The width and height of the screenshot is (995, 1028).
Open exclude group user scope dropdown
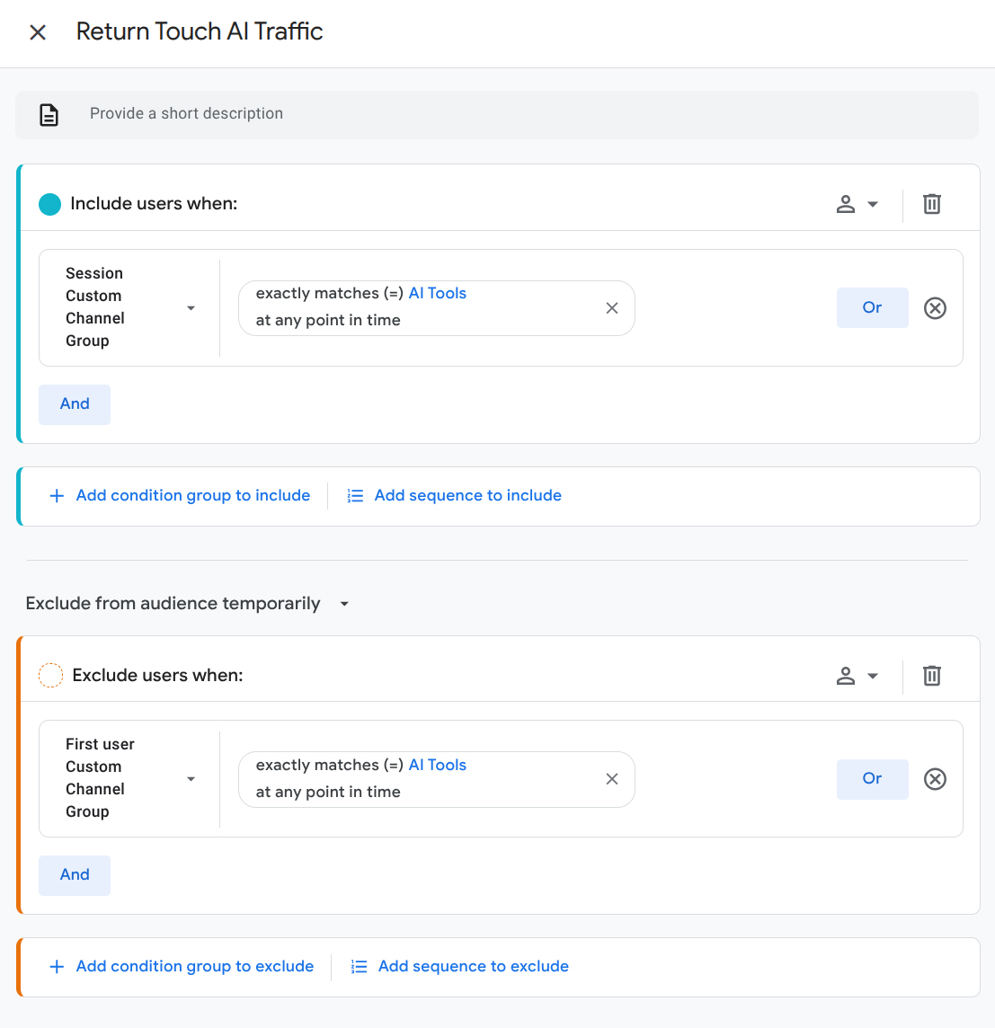click(x=857, y=676)
